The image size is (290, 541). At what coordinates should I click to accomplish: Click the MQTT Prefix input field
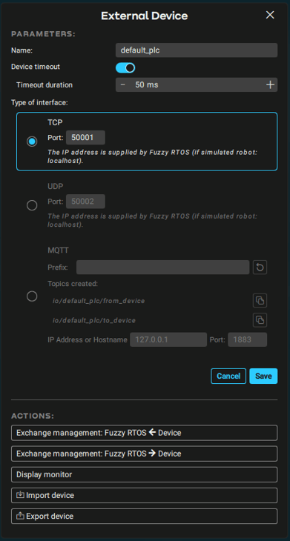[x=163, y=268]
